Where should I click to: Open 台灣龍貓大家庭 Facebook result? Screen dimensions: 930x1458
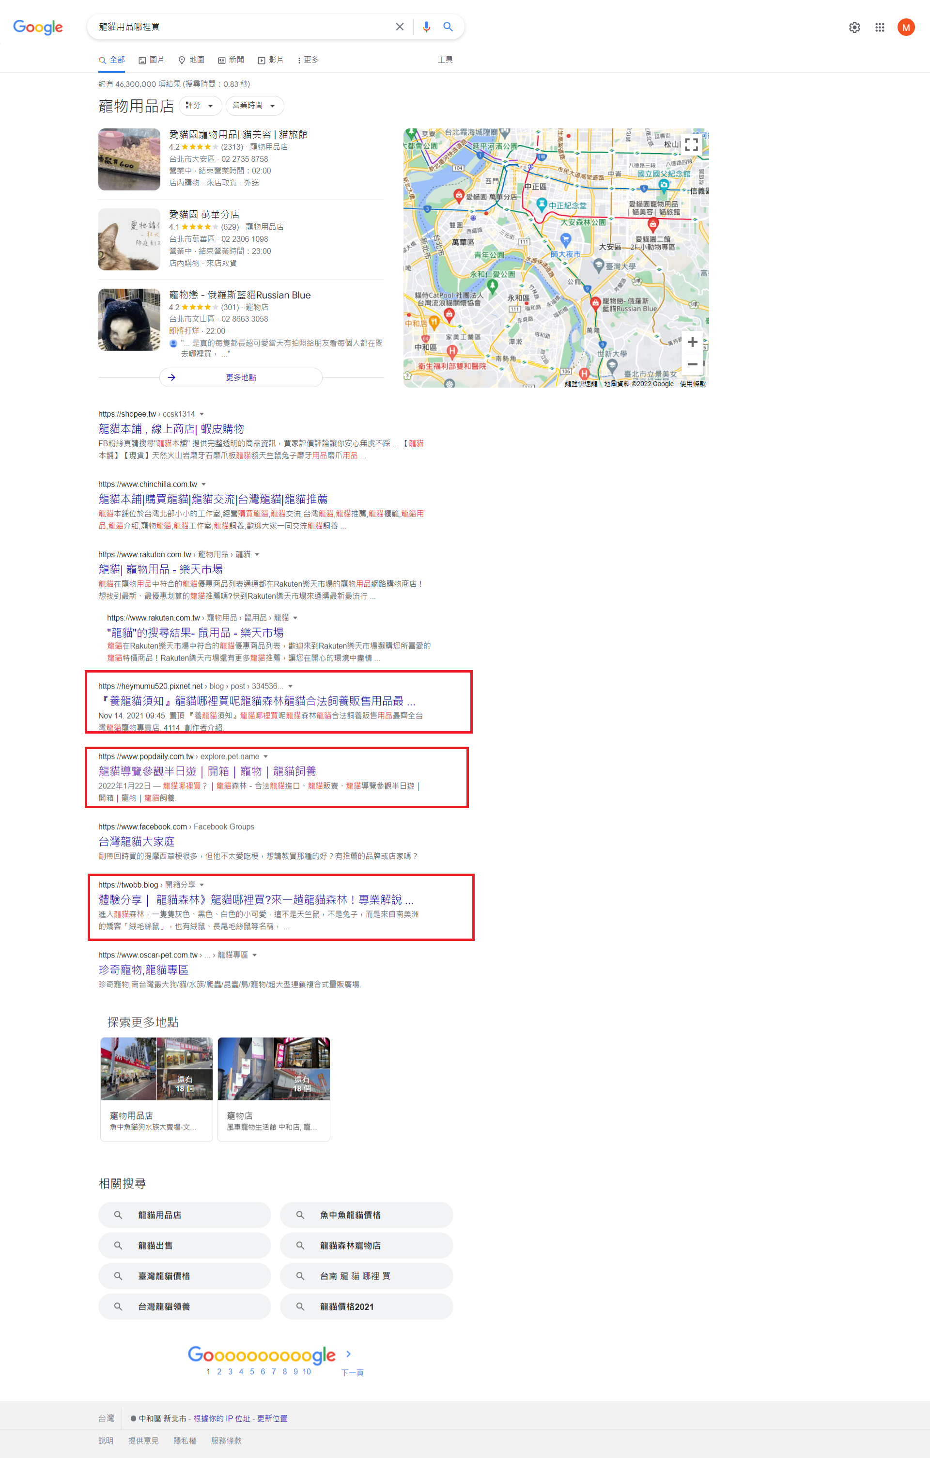pos(137,841)
